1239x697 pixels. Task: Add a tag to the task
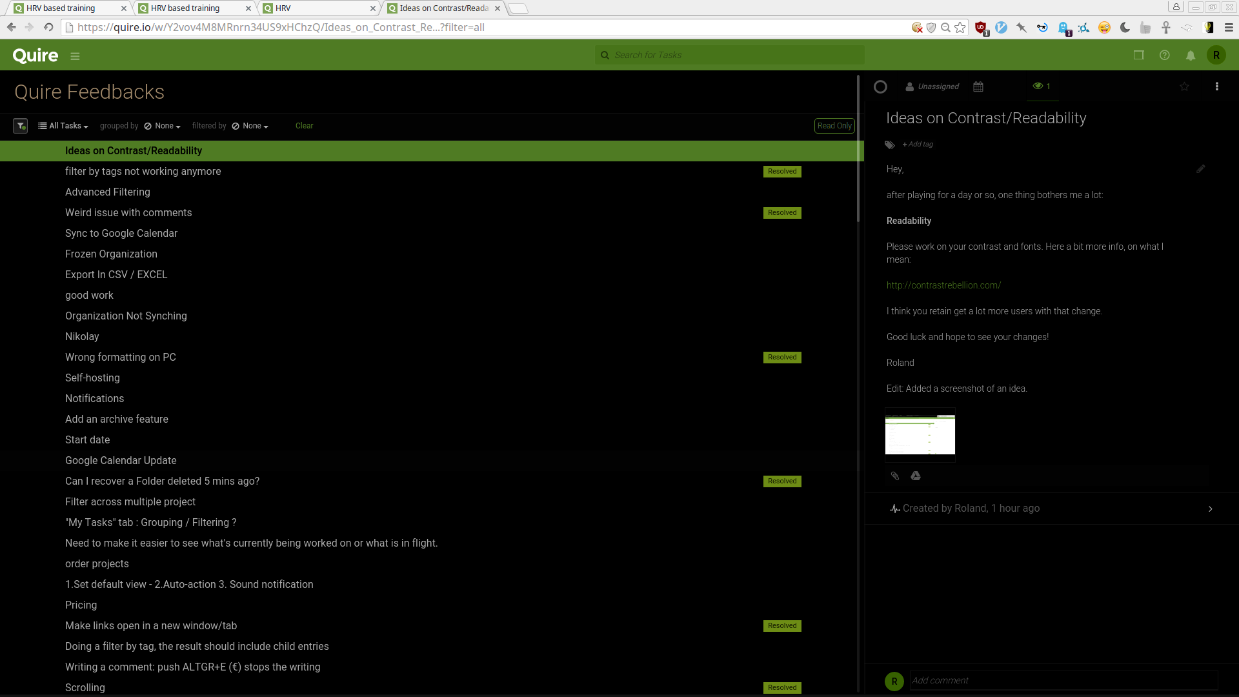(918, 145)
